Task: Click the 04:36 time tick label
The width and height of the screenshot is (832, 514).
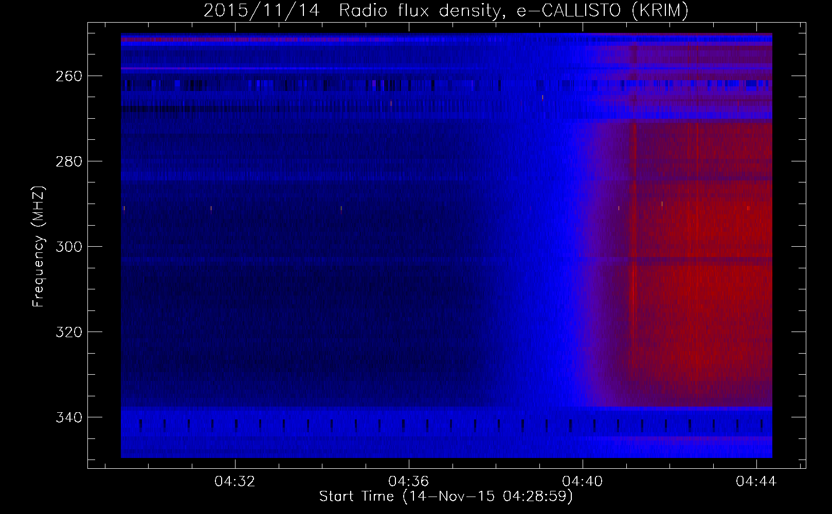Action: tap(409, 482)
